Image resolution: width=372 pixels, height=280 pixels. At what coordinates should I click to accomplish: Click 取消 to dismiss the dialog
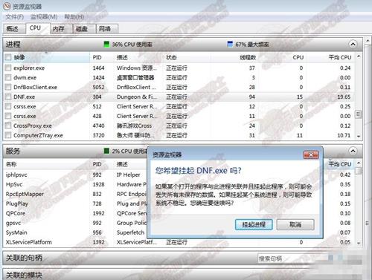click(295, 224)
